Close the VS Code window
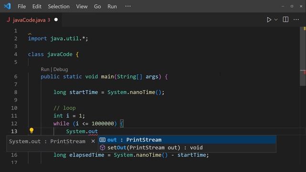The width and height of the screenshot is (306, 172). tap(301, 6)
